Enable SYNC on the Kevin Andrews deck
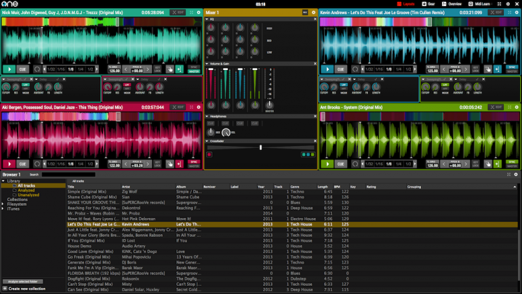Image resolution: width=522 pixels, height=294 pixels. tap(512, 67)
